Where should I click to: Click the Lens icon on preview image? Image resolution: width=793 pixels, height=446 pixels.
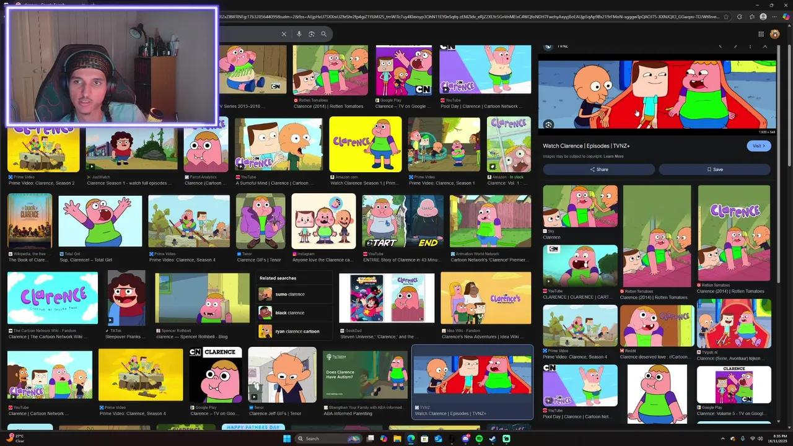pos(548,125)
